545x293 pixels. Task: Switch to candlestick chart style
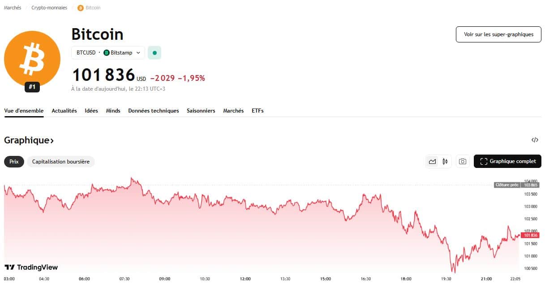pos(445,161)
